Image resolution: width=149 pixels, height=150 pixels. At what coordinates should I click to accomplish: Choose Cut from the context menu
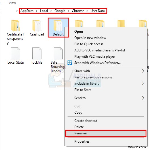coord(106,106)
